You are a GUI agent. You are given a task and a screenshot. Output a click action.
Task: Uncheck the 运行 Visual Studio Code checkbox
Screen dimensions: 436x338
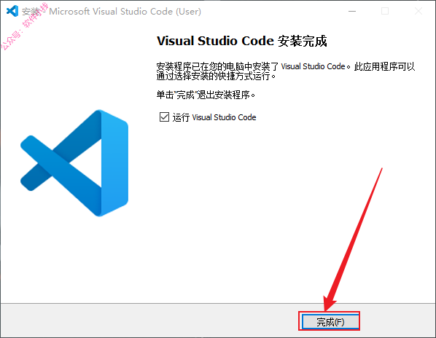pos(164,117)
